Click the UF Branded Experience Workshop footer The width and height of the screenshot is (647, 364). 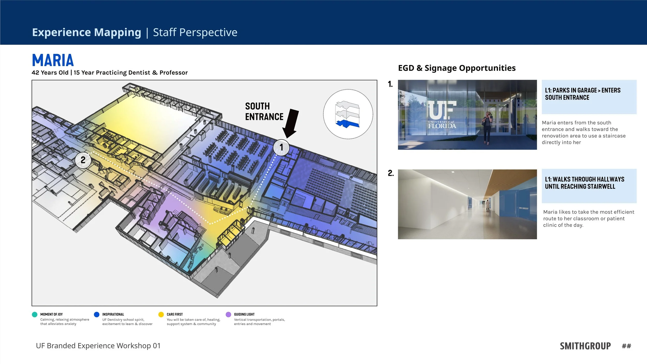pyautogui.click(x=98, y=346)
